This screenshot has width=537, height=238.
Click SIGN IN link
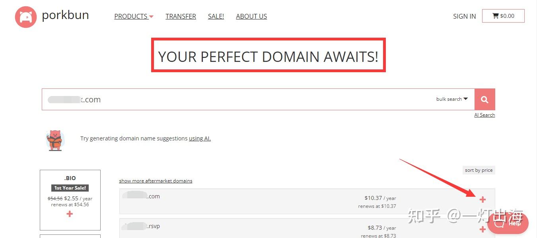(464, 16)
